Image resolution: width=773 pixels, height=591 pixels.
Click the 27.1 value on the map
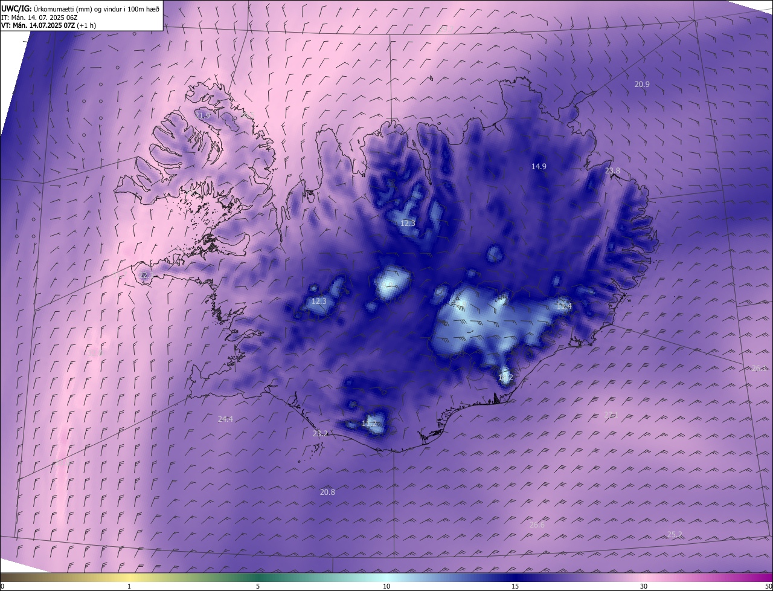[x=612, y=415]
